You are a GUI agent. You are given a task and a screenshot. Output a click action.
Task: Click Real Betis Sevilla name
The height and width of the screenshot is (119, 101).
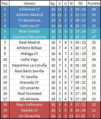pyautogui.click(x=29, y=71)
